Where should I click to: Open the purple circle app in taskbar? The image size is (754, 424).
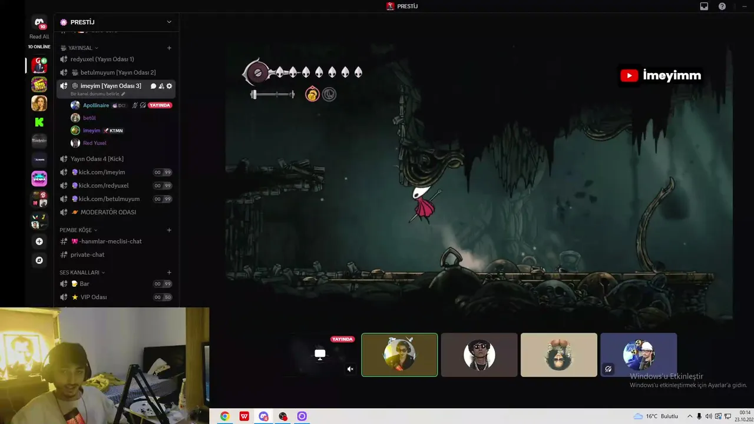(302, 416)
